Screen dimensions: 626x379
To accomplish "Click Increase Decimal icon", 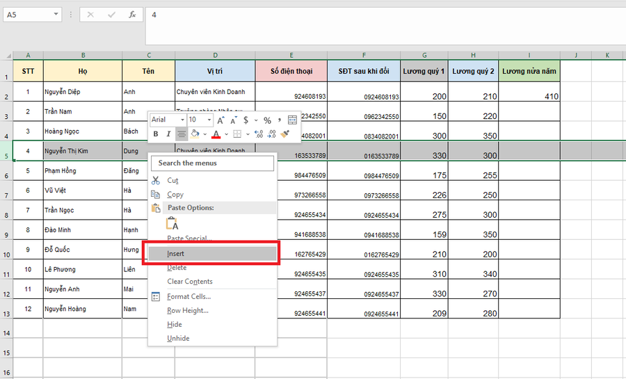I will (x=259, y=134).
